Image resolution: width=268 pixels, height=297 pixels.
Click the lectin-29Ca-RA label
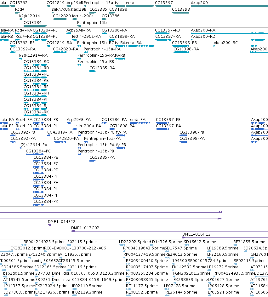pyautogui.click(x=87, y=36)
